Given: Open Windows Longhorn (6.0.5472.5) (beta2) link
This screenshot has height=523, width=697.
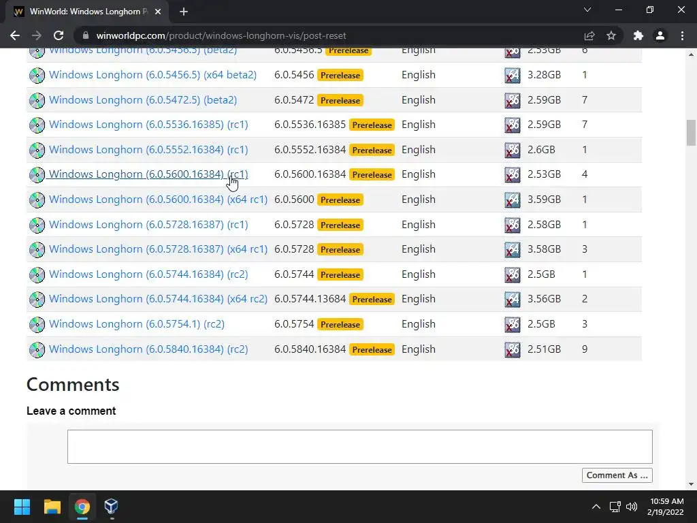Looking at the screenshot, I should click(x=143, y=99).
